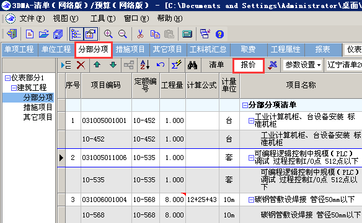Switch to 单位工程 tab

pyautogui.click(x=56, y=49)
